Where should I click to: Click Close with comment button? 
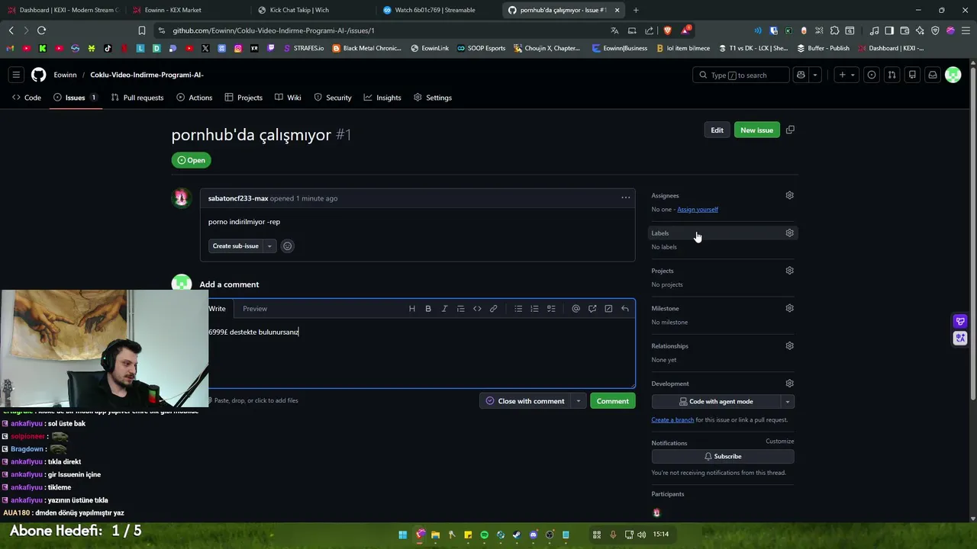click(x=525, y=401)
